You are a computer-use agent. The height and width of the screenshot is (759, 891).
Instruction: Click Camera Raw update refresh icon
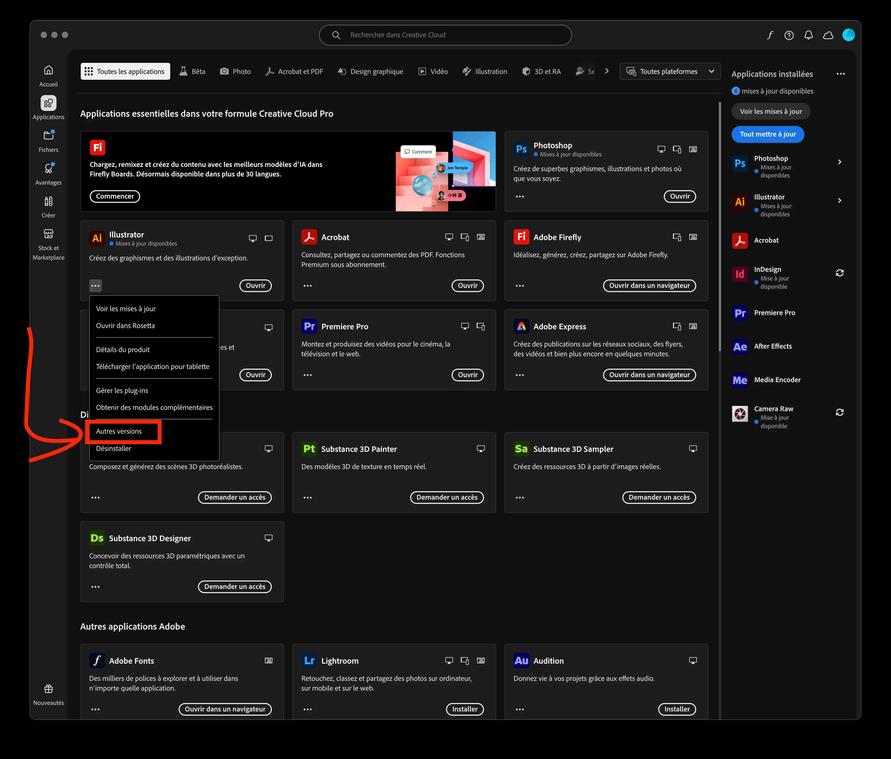click(839, 412)
